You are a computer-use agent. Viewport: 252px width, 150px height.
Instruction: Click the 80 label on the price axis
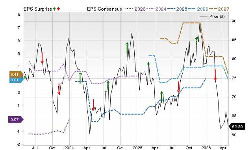click(x=234, y=59)
